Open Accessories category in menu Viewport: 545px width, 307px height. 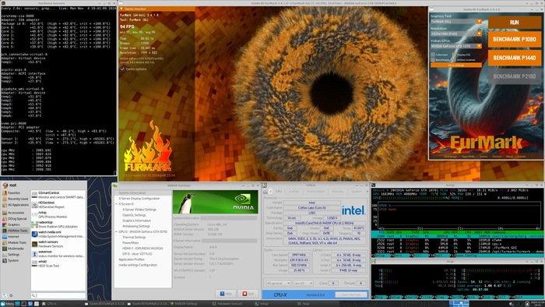click(15, 213)
